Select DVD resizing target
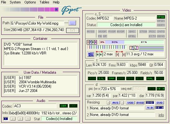The height and width of the screenshot is (124, 170). tap(150, 103)
